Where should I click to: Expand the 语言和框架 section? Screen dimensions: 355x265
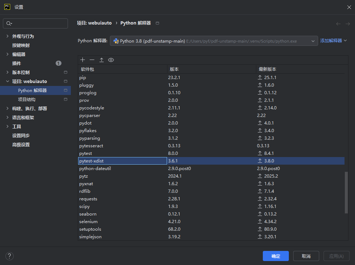pyautogui.click(x=8, y=117)
